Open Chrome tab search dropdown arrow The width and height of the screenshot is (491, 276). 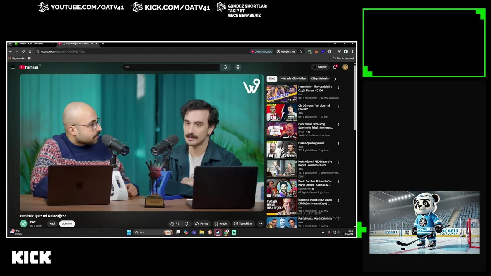(x=10, y=44)
